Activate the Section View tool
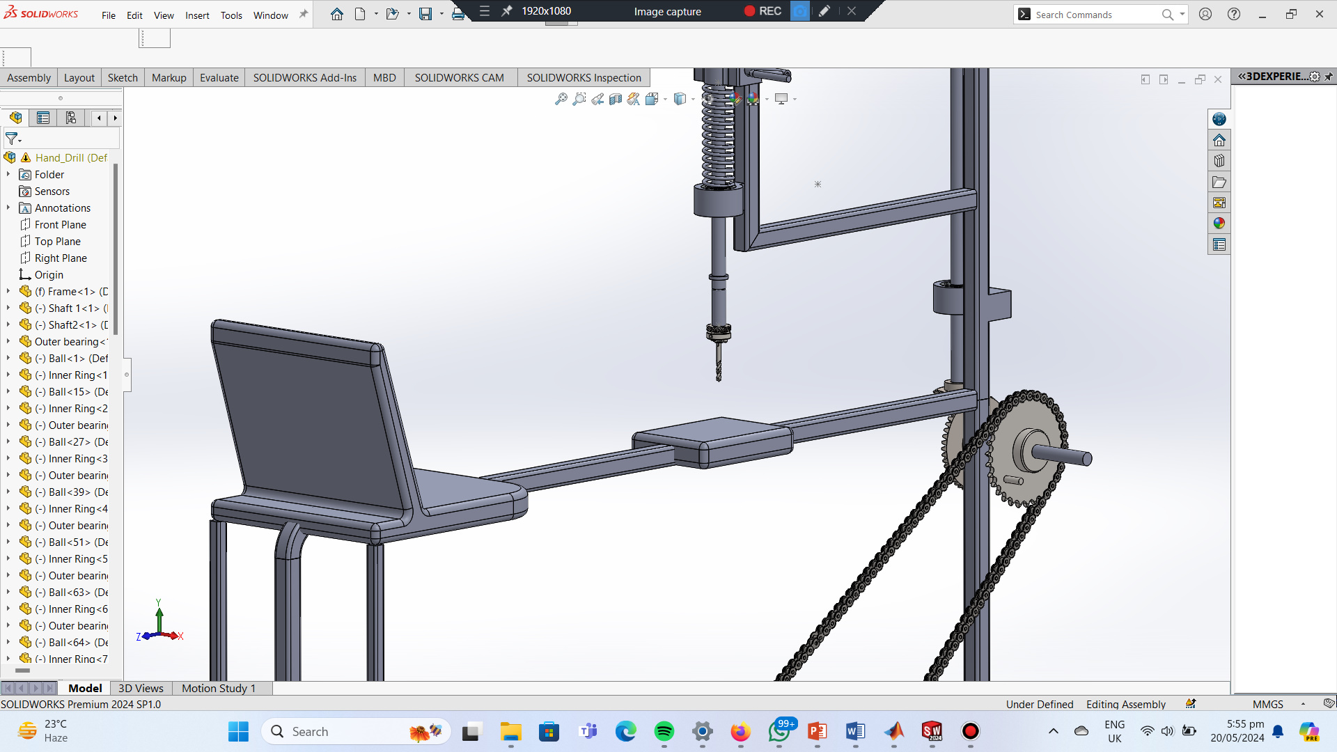This screenshot has height=752, width=1337. tap(616, 100)
